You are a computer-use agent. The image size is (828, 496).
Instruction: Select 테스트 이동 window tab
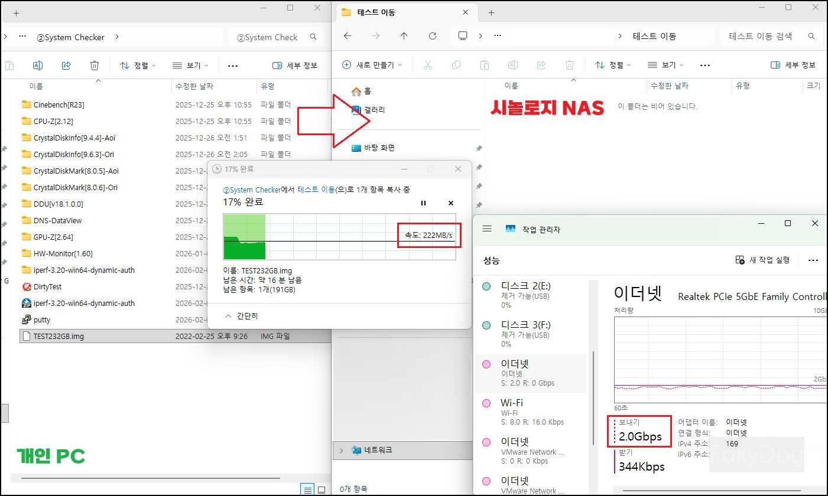pyautogui.click(x=405, y=12)
